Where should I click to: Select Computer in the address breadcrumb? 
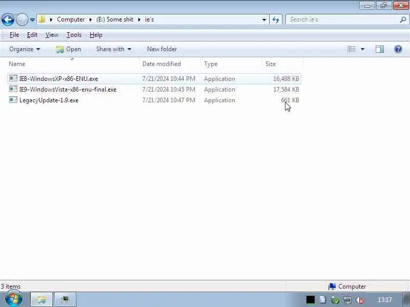pos(71,19)
